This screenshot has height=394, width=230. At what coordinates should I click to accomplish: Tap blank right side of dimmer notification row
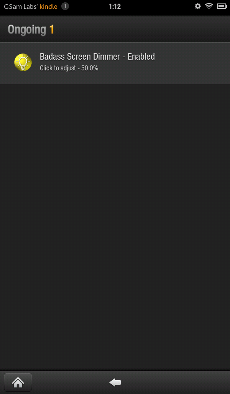(193, 63)
